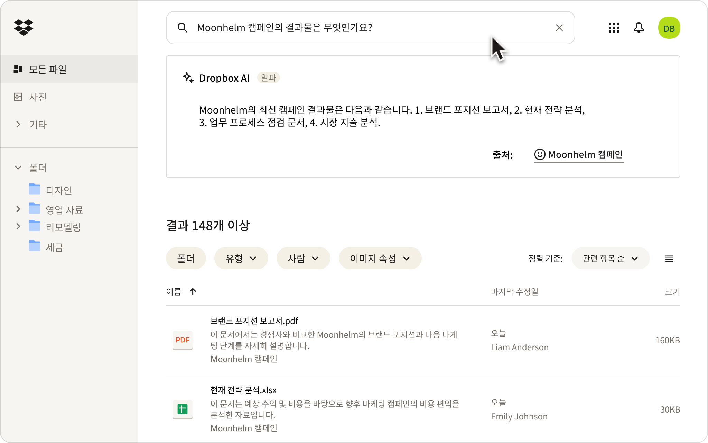
Task: Expand the 리모델링 folder chevron
Action: pos(18,226)
